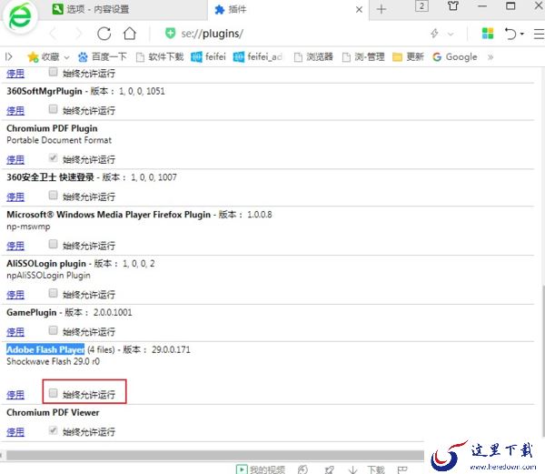Open the hamburger main menu

539,34
